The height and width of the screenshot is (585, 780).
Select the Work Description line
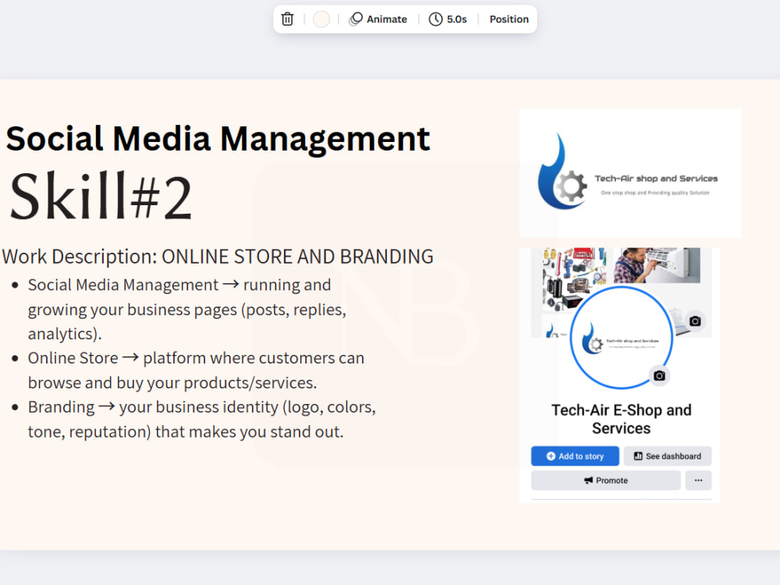pyautogui.click(x=218, y=257)
